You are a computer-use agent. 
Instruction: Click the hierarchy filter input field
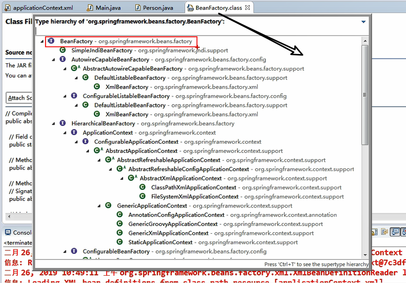coord(201,31)
